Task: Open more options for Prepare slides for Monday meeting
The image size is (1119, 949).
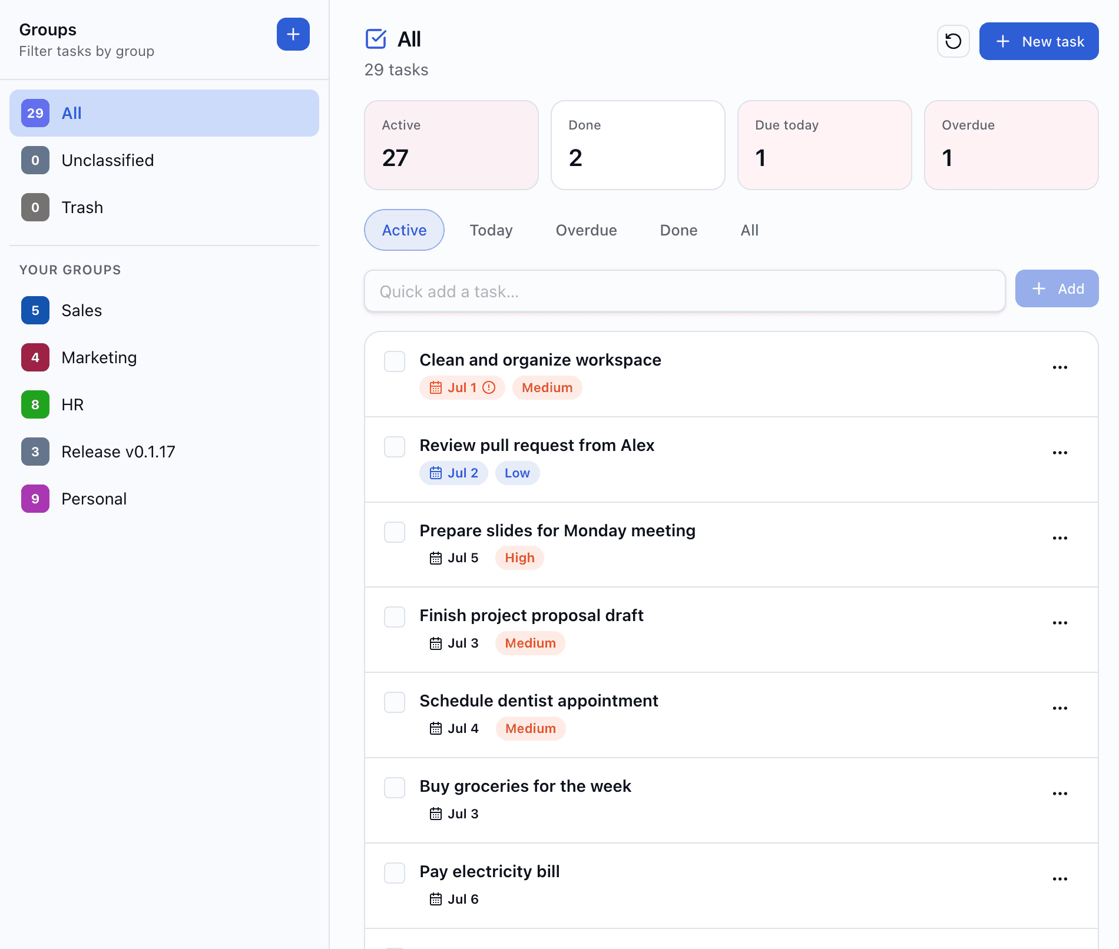Action: 1060,538
